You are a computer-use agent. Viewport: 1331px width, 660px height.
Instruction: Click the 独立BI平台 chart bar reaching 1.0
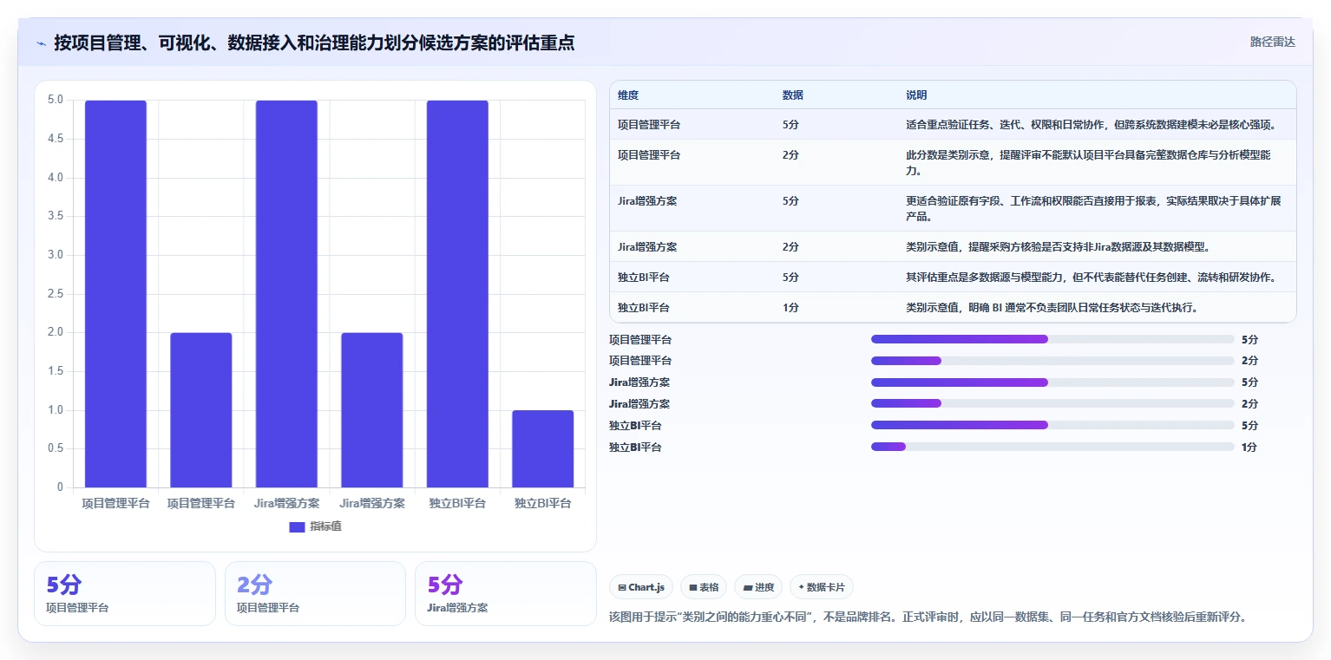pyautogui.click(x=543, y=448)
